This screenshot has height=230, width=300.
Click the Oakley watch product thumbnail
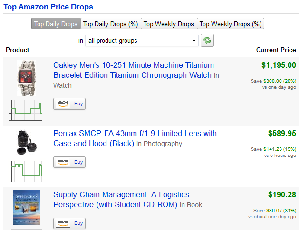(x=27, y=78)
